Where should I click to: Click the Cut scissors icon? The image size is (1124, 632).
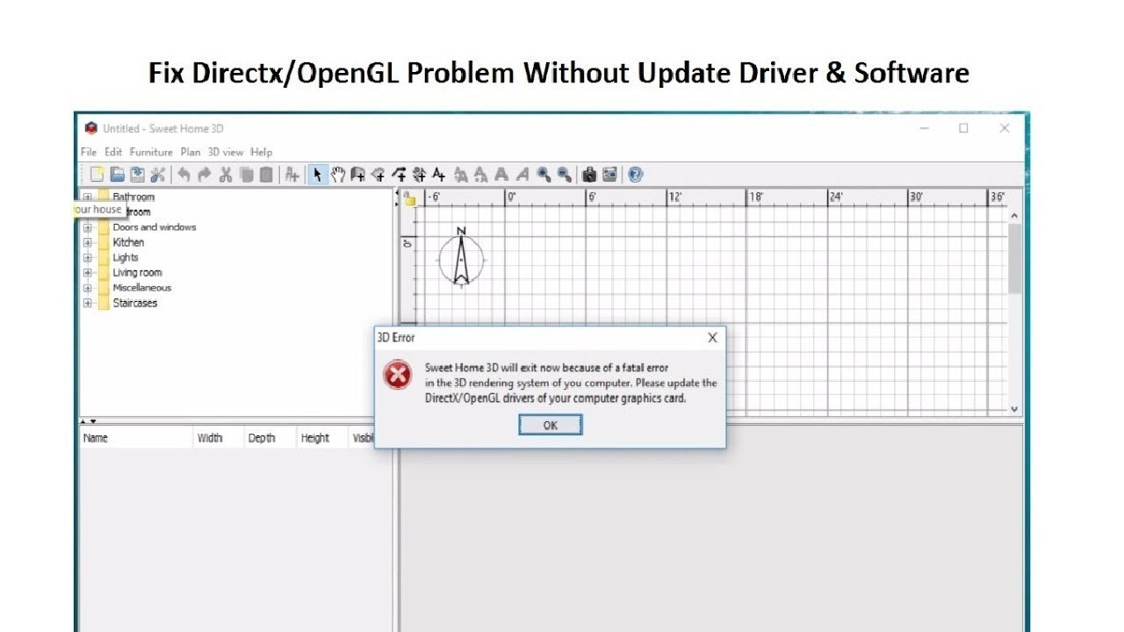pos(225,175)
